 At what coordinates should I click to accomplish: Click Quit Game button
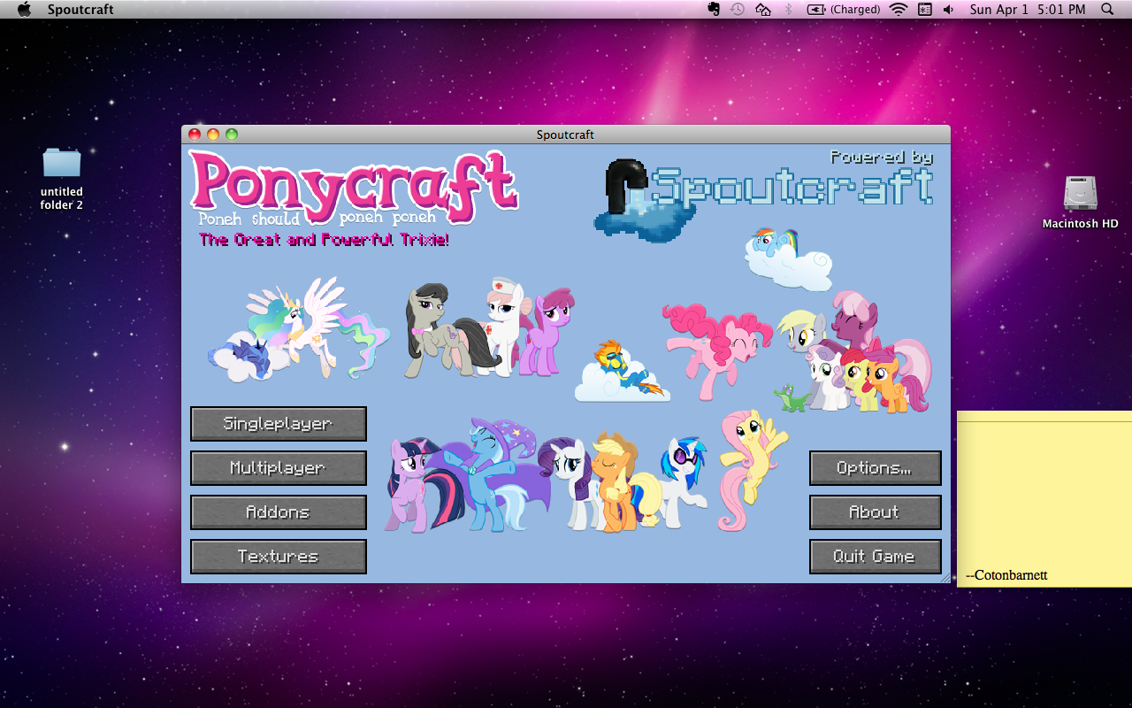click(x=876, y=557)
